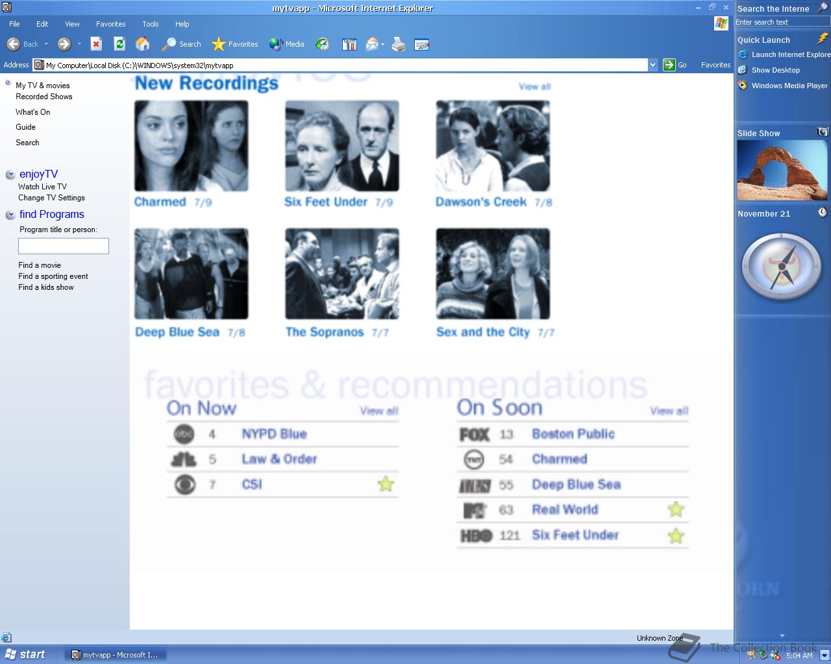This screenshot has width=831, height=664.
Task: Click Find a sporting event link
Action: pos(53,276)
